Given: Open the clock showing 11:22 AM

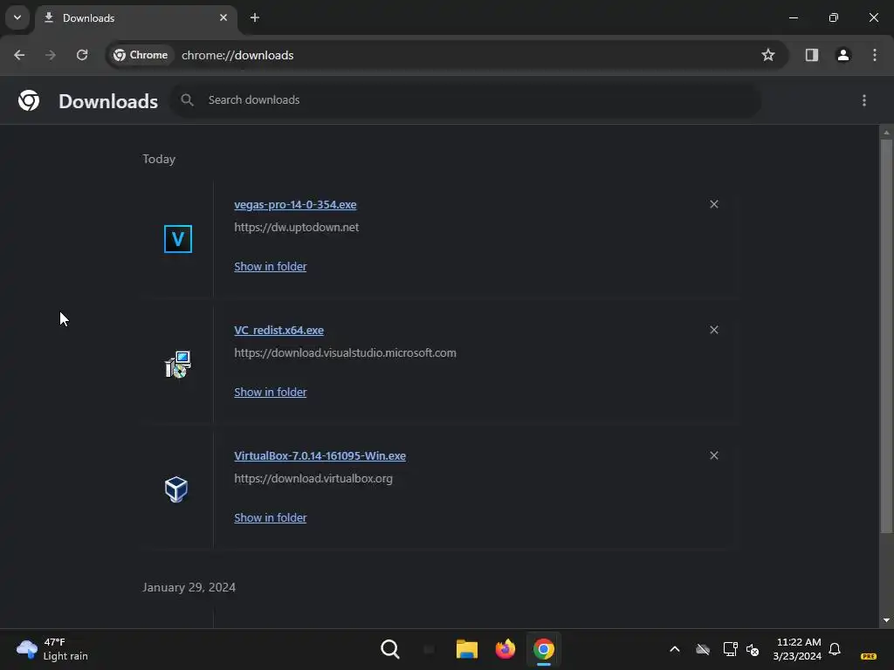Looking at the screenshot, I should (x=797, y=649).
